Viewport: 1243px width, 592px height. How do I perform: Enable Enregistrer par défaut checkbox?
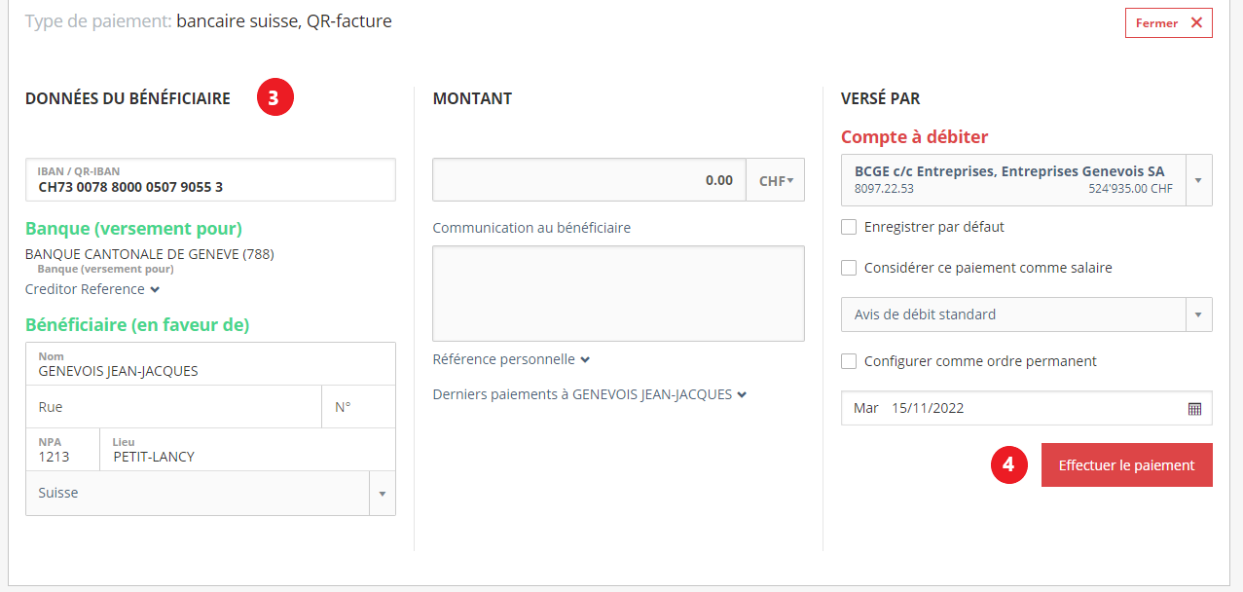click(x=849, y=227)
